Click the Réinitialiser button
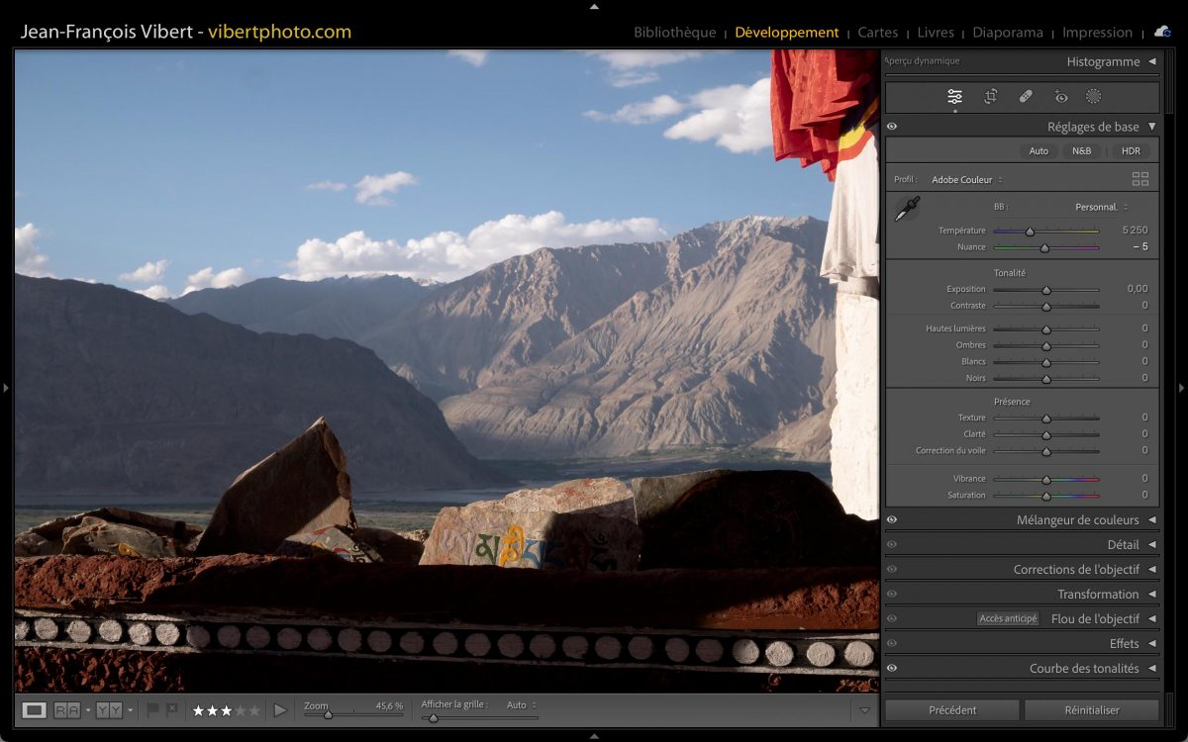This screenshot has width=1188, height=742. pos(1091,709)
